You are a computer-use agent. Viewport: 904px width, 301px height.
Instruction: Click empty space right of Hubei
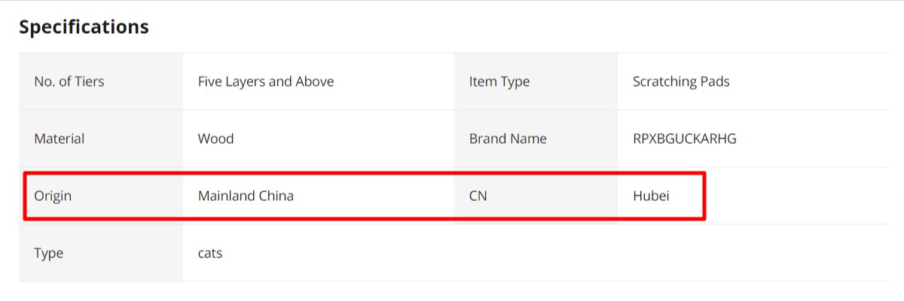pos(799,196)
